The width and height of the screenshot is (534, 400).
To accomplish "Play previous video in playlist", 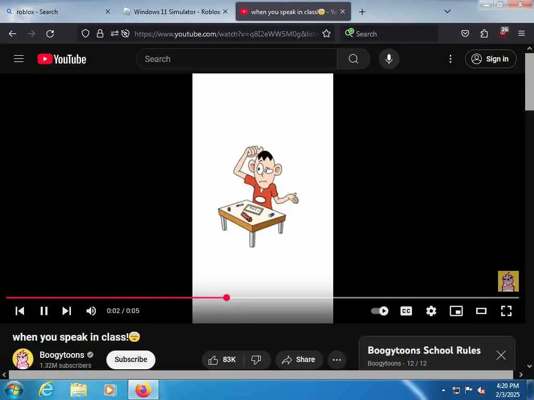I will pos(20,311).
